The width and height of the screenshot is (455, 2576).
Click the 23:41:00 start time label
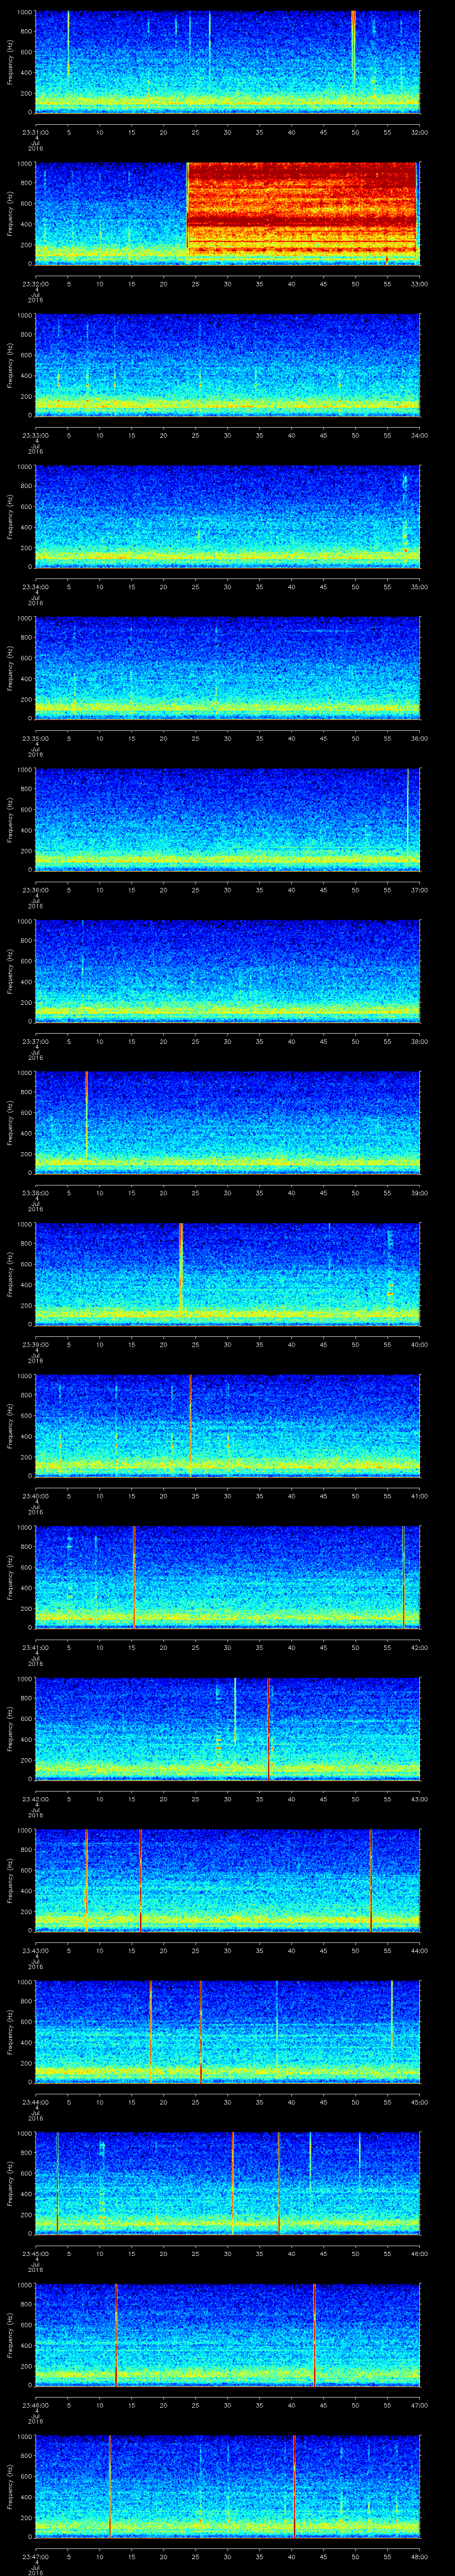(x=35, y=1647)
